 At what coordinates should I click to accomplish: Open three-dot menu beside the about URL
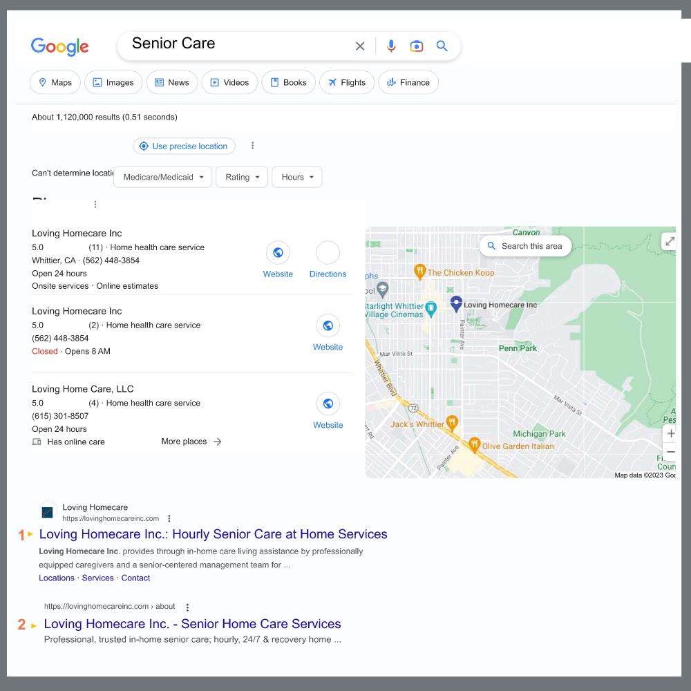[187, 607]
